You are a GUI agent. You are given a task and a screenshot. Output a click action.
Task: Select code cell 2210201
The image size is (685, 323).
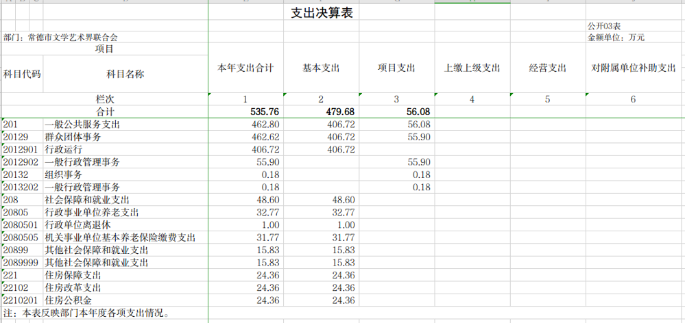tap(21, 301)
